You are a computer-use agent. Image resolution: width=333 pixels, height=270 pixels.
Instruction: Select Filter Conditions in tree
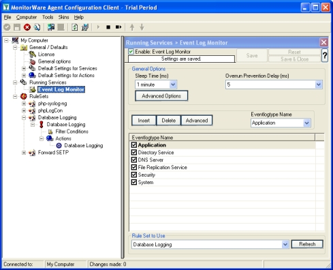(x=72, y=132)
